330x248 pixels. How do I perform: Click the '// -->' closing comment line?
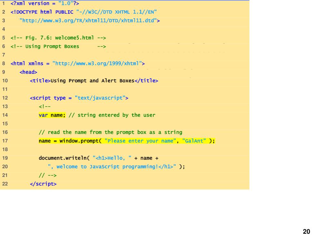tap(48, 175)
